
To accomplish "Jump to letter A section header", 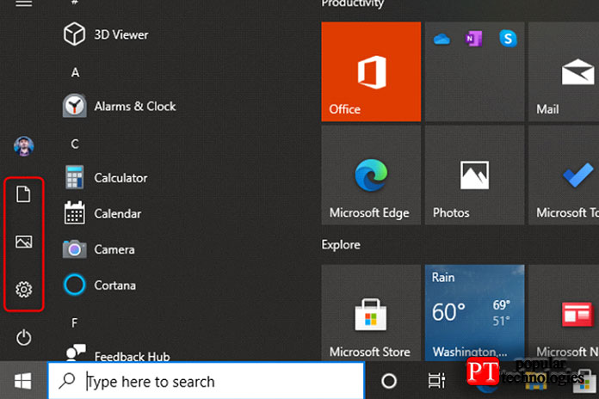I will (x=75, y=72).
